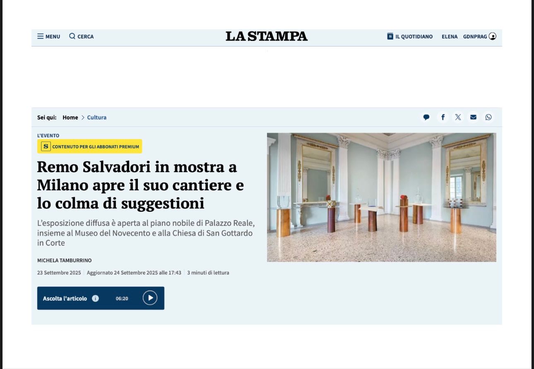The image size is (534, 369).
Task: Share the article via WhatsApp
Action: coord(488,117)
